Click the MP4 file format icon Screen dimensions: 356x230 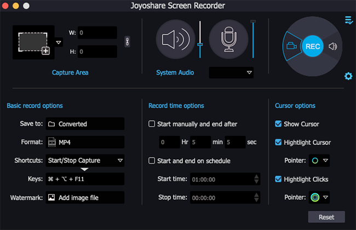52,142
